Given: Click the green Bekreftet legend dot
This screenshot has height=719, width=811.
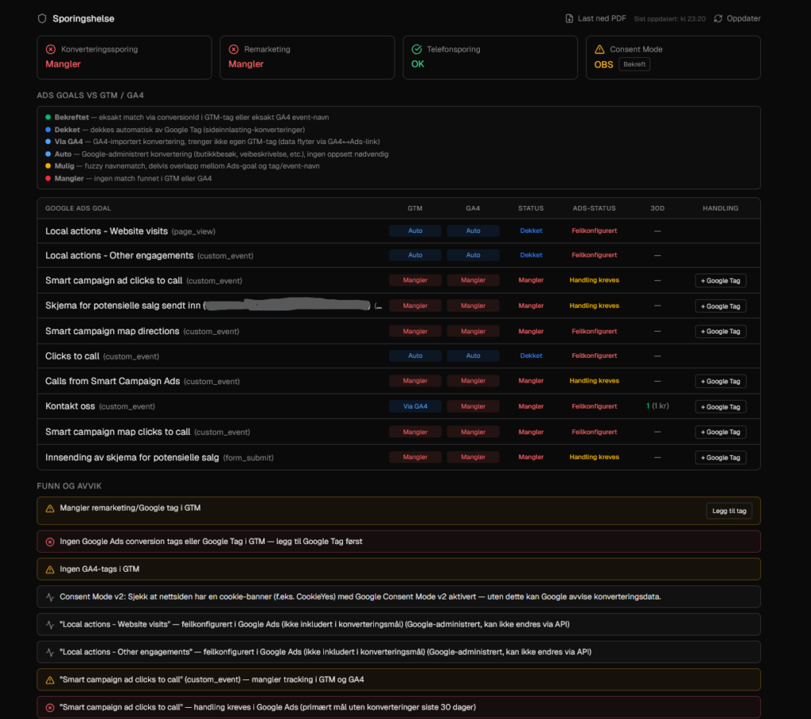Looking at the screenshot, I should 48,117.
